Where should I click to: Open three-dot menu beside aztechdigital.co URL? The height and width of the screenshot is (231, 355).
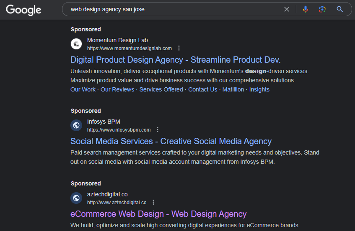pyautogui.click(x=153, y=203)
